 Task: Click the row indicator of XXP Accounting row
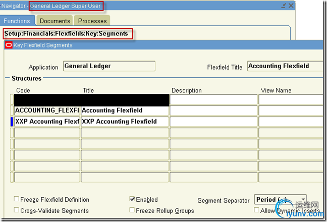12,122
